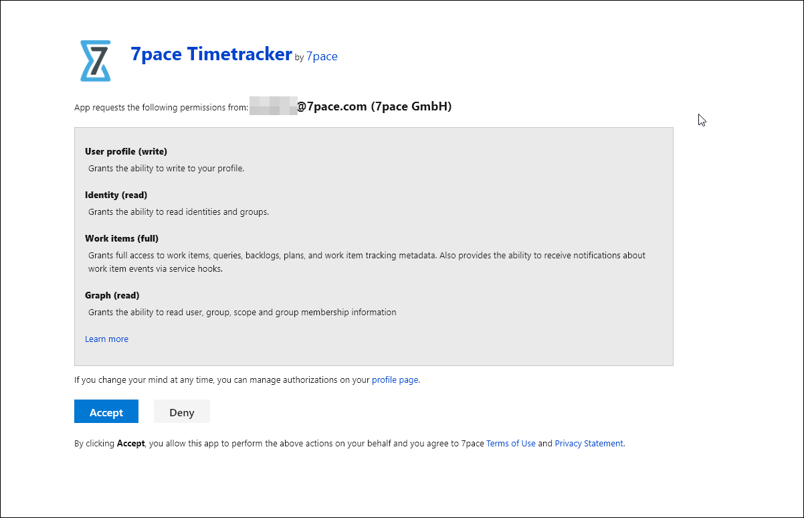Select the Graph (read) heading

pyautogui.click(x=112, y=296)
